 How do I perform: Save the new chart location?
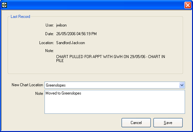tap(168, 123)
